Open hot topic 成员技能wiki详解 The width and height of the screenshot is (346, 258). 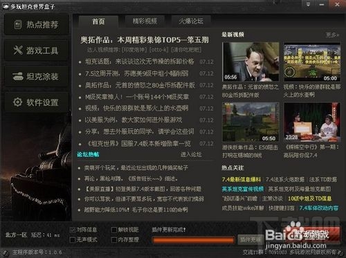[x=243, y=208]
